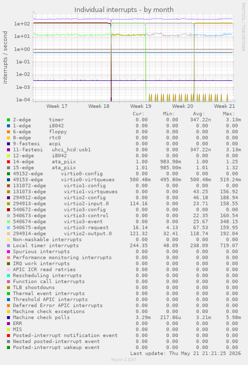Click the dark blue Machine check polls swatch
248x365 pixels.
(8, 318)
